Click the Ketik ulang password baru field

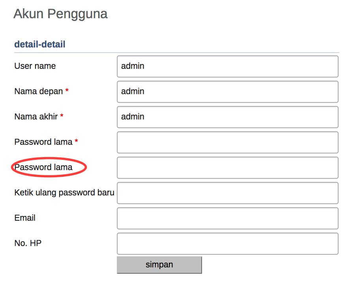pos(227,193)
